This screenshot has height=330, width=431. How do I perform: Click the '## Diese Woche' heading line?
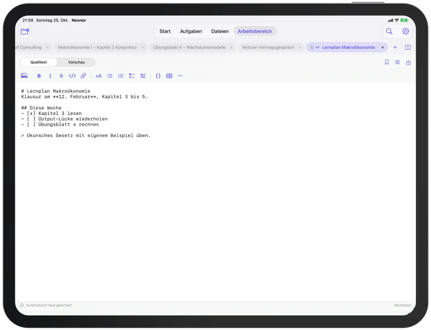[x=41, y=108]
